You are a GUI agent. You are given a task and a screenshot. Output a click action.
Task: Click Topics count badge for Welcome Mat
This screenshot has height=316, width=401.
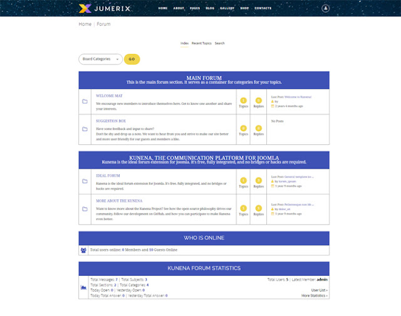[244, 100]
